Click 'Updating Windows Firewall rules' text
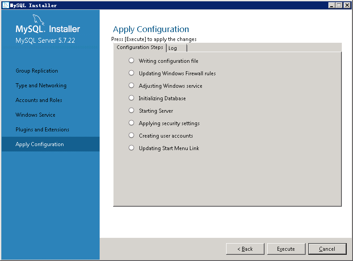 (x=177, y=73)
